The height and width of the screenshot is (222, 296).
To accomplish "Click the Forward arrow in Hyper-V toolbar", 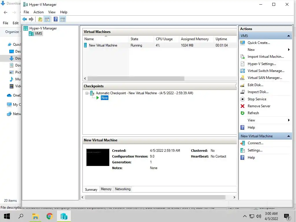I will 31,19.
